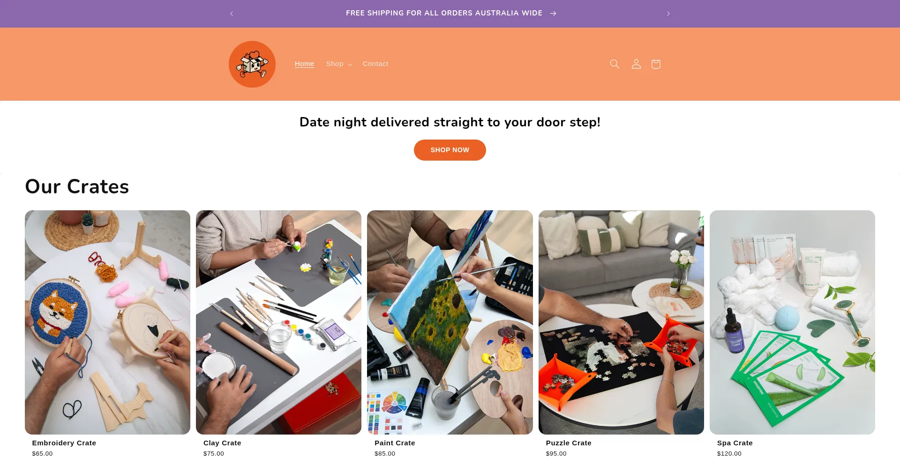Click the Embroidery Crate title link
The width and height of the screenshot is (900, 465).
point(64,443)
